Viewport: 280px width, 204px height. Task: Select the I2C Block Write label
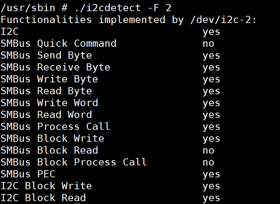46,186
